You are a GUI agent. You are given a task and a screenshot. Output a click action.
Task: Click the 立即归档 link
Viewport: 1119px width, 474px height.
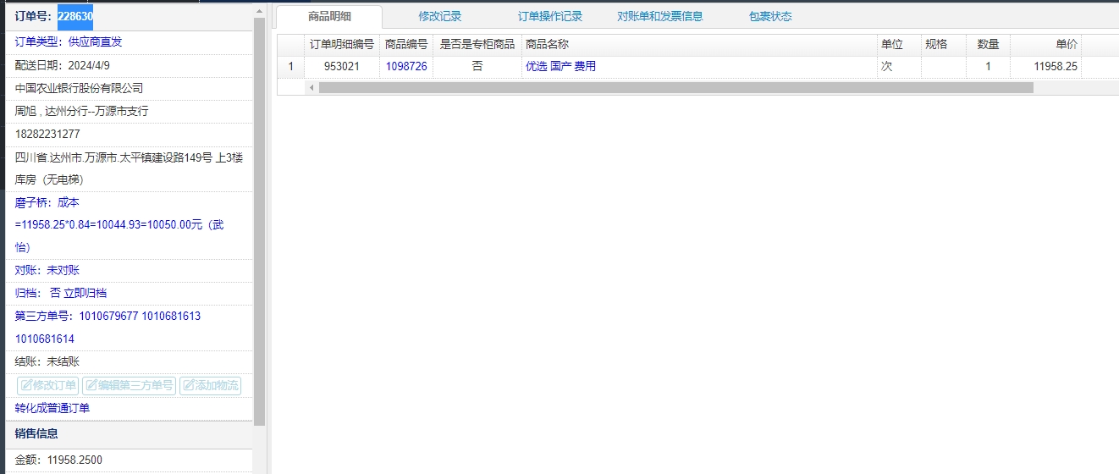85,293
